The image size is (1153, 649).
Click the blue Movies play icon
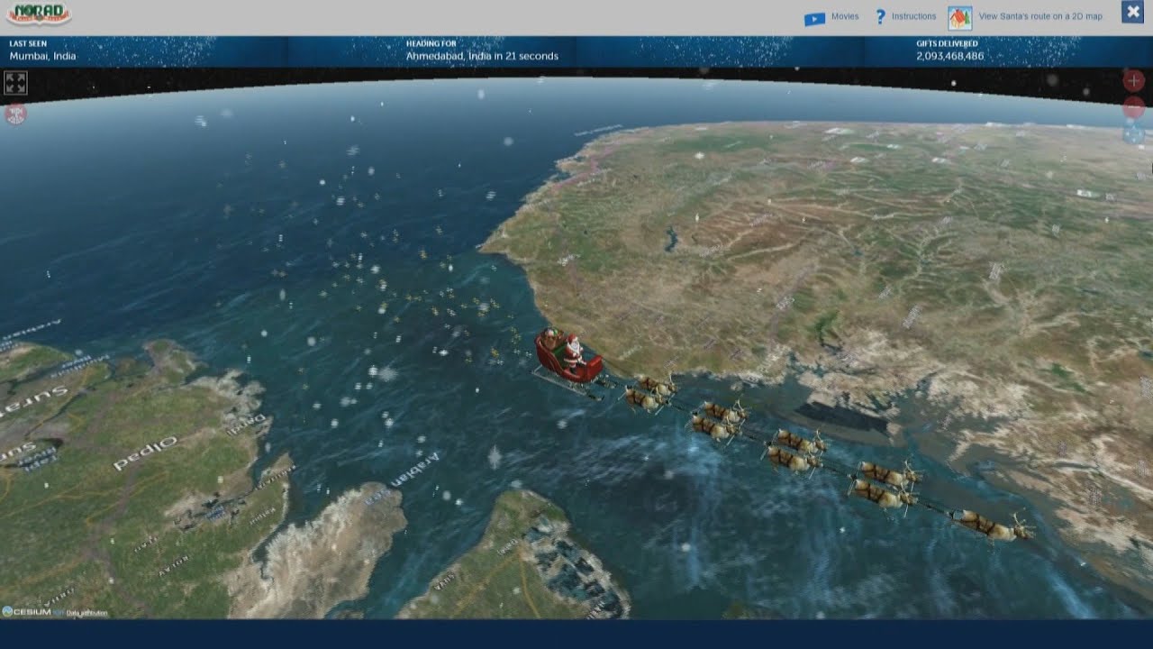pyautogui.click(x=814, y=17)
